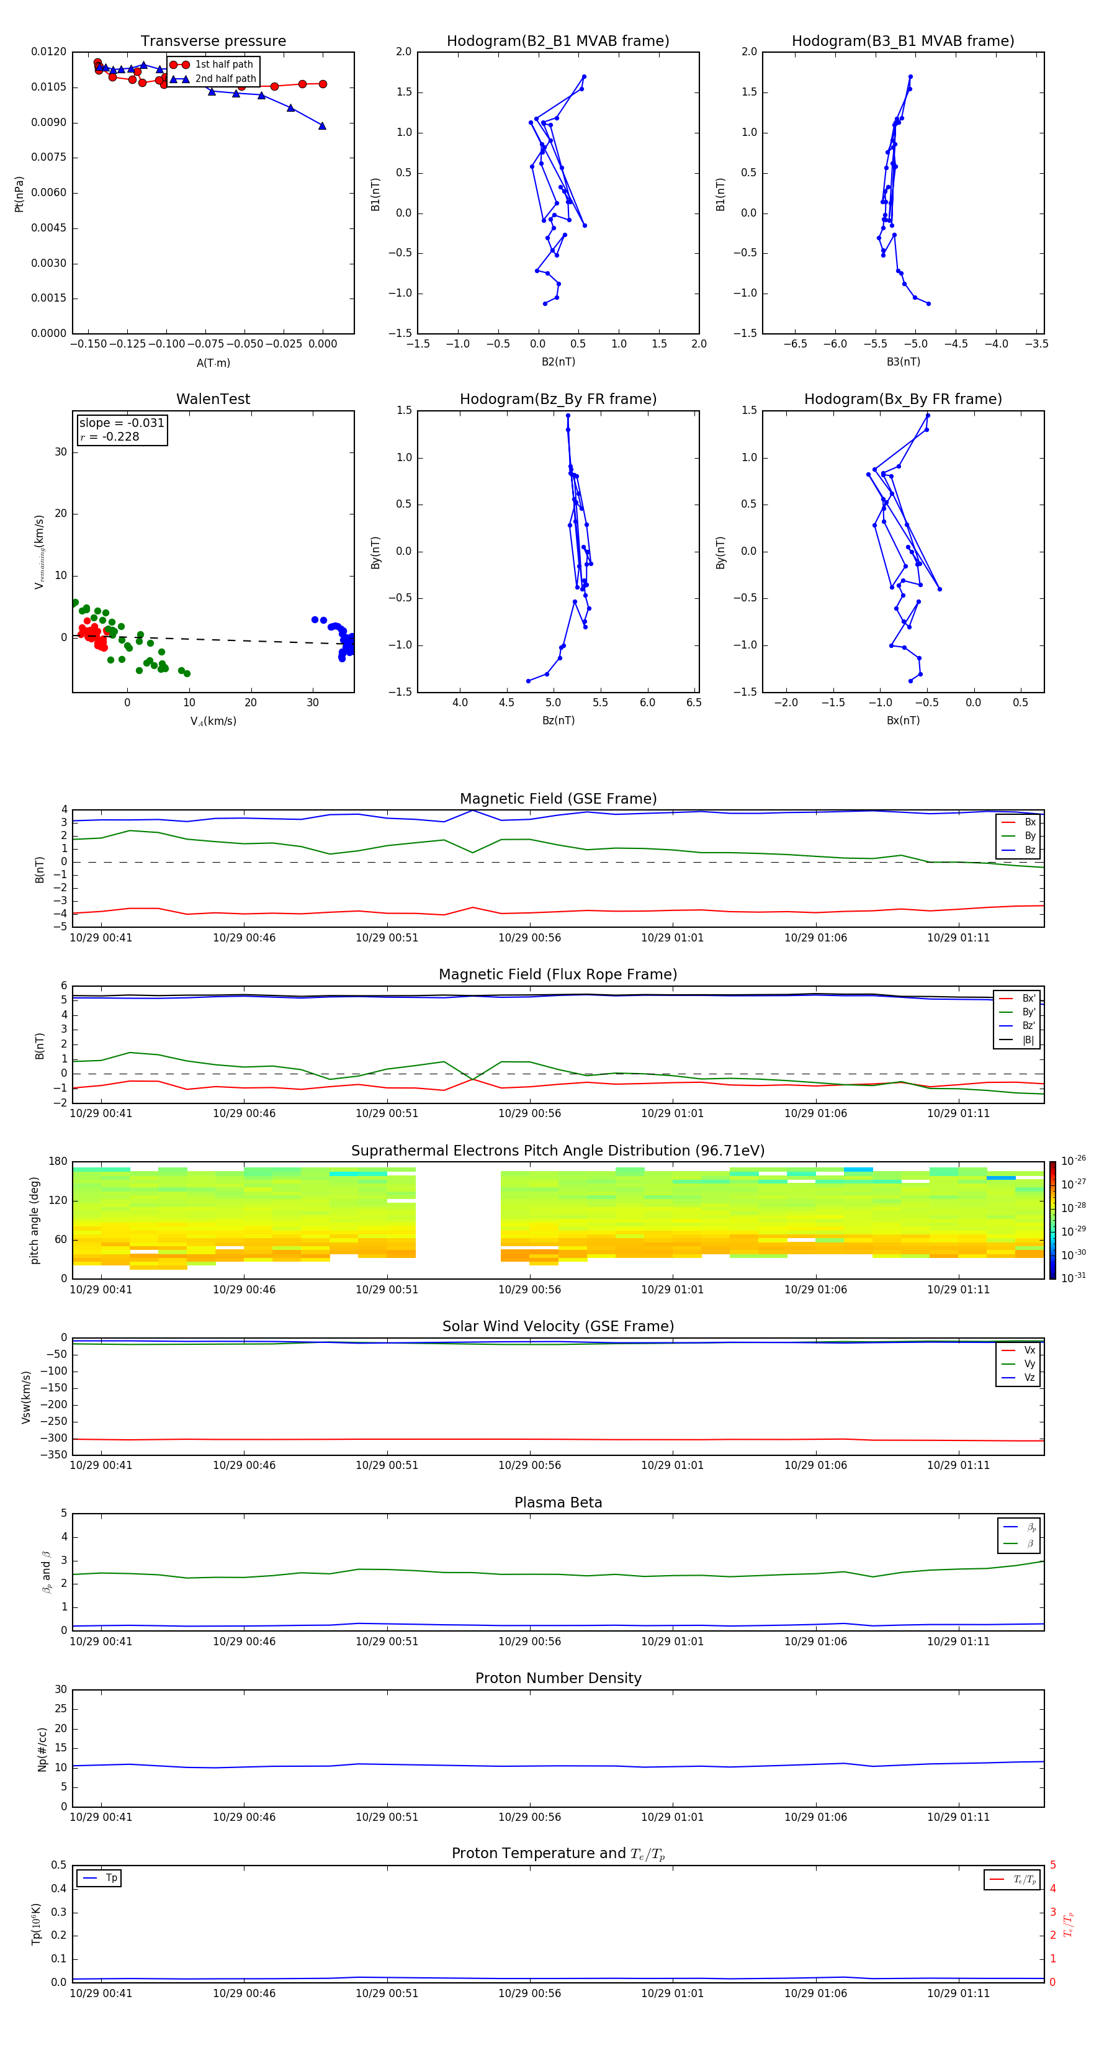The width and height of the screenshot is (1117, 2048).
Task: Click the green beta curve in Plasma Beta
Action: (558, 1574)
